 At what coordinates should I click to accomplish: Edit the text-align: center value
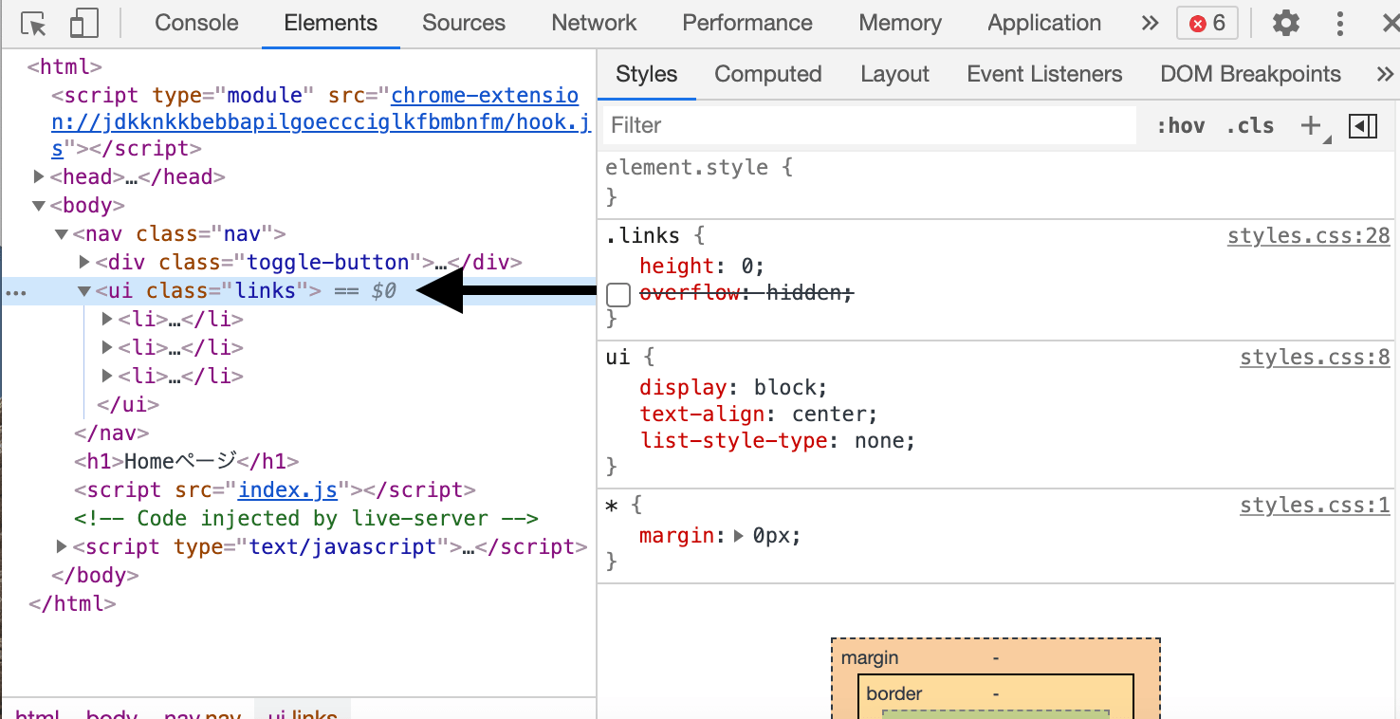click(827, 414)
